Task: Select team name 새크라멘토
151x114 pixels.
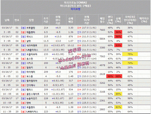Action: coord(32,45)
